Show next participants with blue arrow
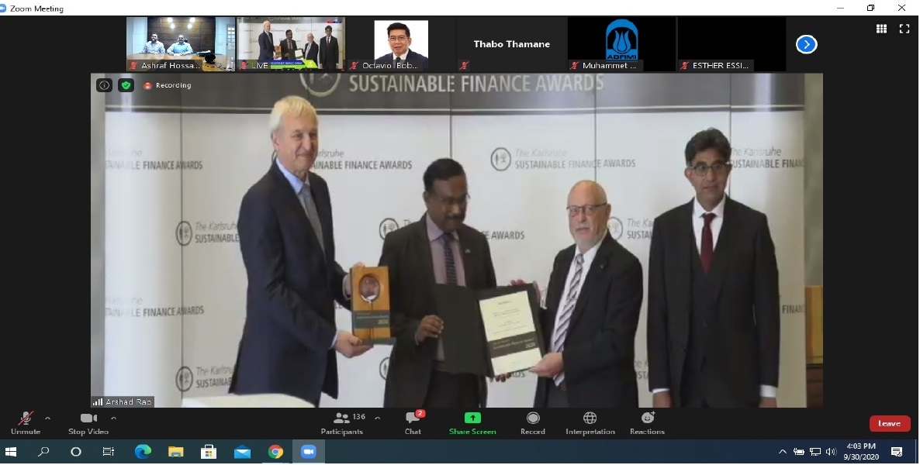The image size is (920, 465). pyautogui.click(x=806, y=44)
